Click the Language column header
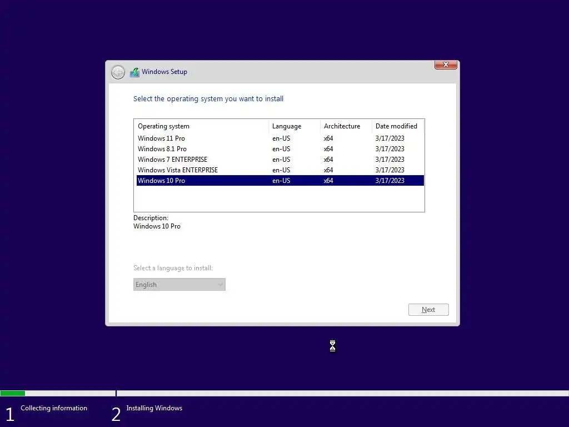This screenshot has height=427, width=569. tap(295, 126)
